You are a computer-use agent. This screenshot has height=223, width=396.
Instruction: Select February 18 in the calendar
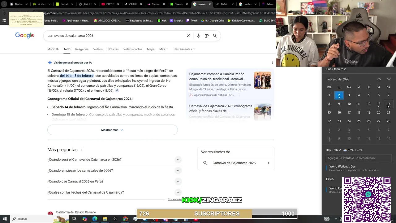coord(359,112)
